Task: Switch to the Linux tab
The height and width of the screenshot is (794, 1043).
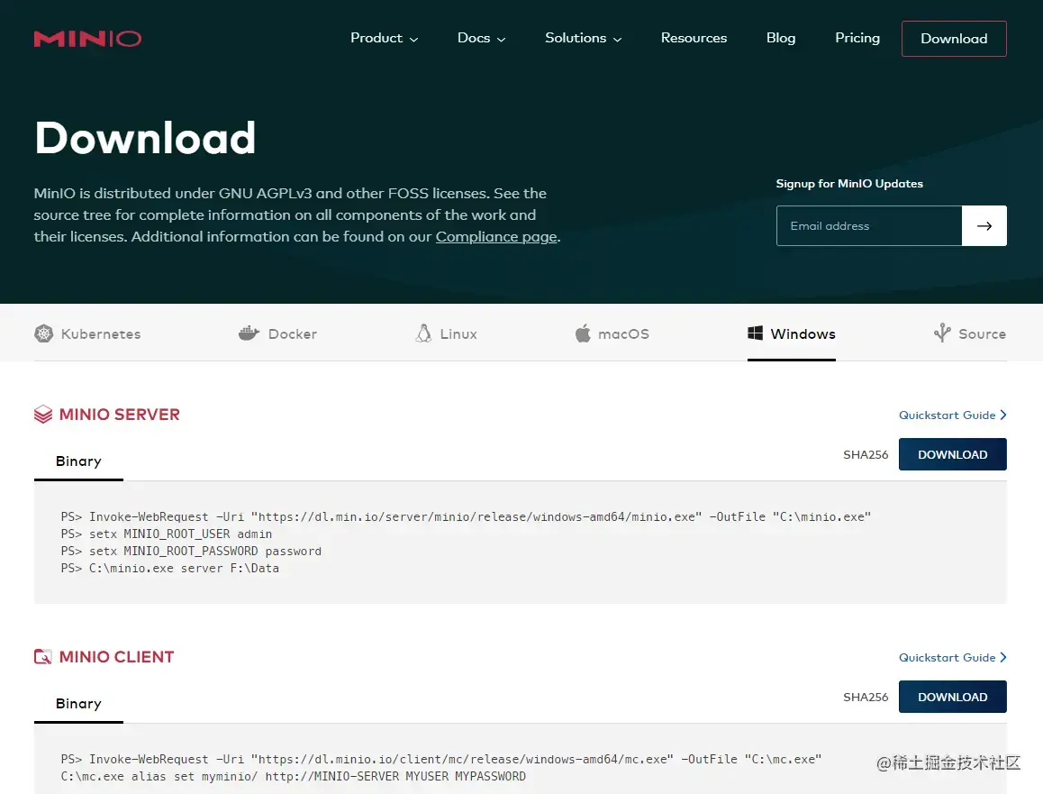Action: point(447,333)
